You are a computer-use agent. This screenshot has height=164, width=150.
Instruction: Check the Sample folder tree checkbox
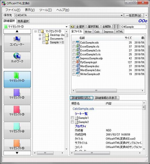pyautogui.click(x=44, y=42)
